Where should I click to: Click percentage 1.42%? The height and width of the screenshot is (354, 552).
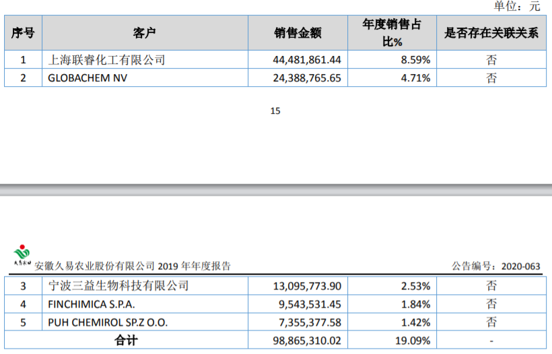pyautogui.click(x=416, y=322)
